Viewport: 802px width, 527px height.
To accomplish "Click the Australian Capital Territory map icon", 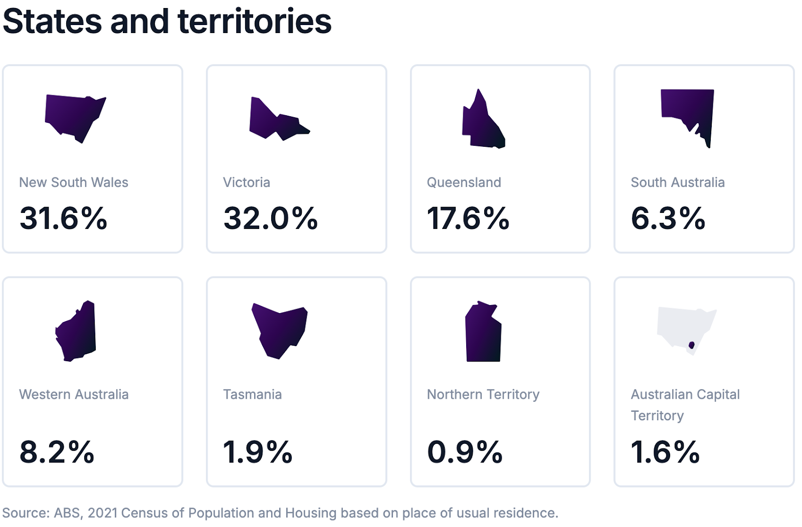I will click(687, 331).
